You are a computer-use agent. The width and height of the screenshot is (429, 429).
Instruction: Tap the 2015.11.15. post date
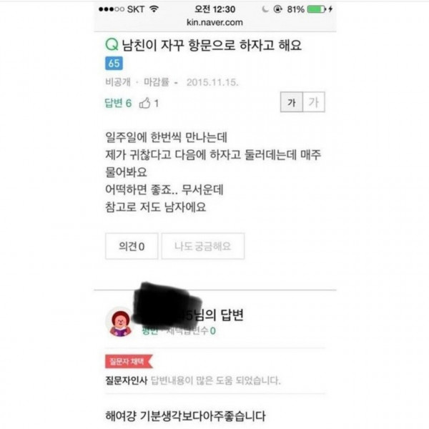pos(212,82)
